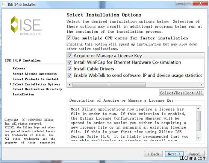Click the 'Select Installation Options' heading
Viewport: 209px width, 163px height.
click(104, 15)
